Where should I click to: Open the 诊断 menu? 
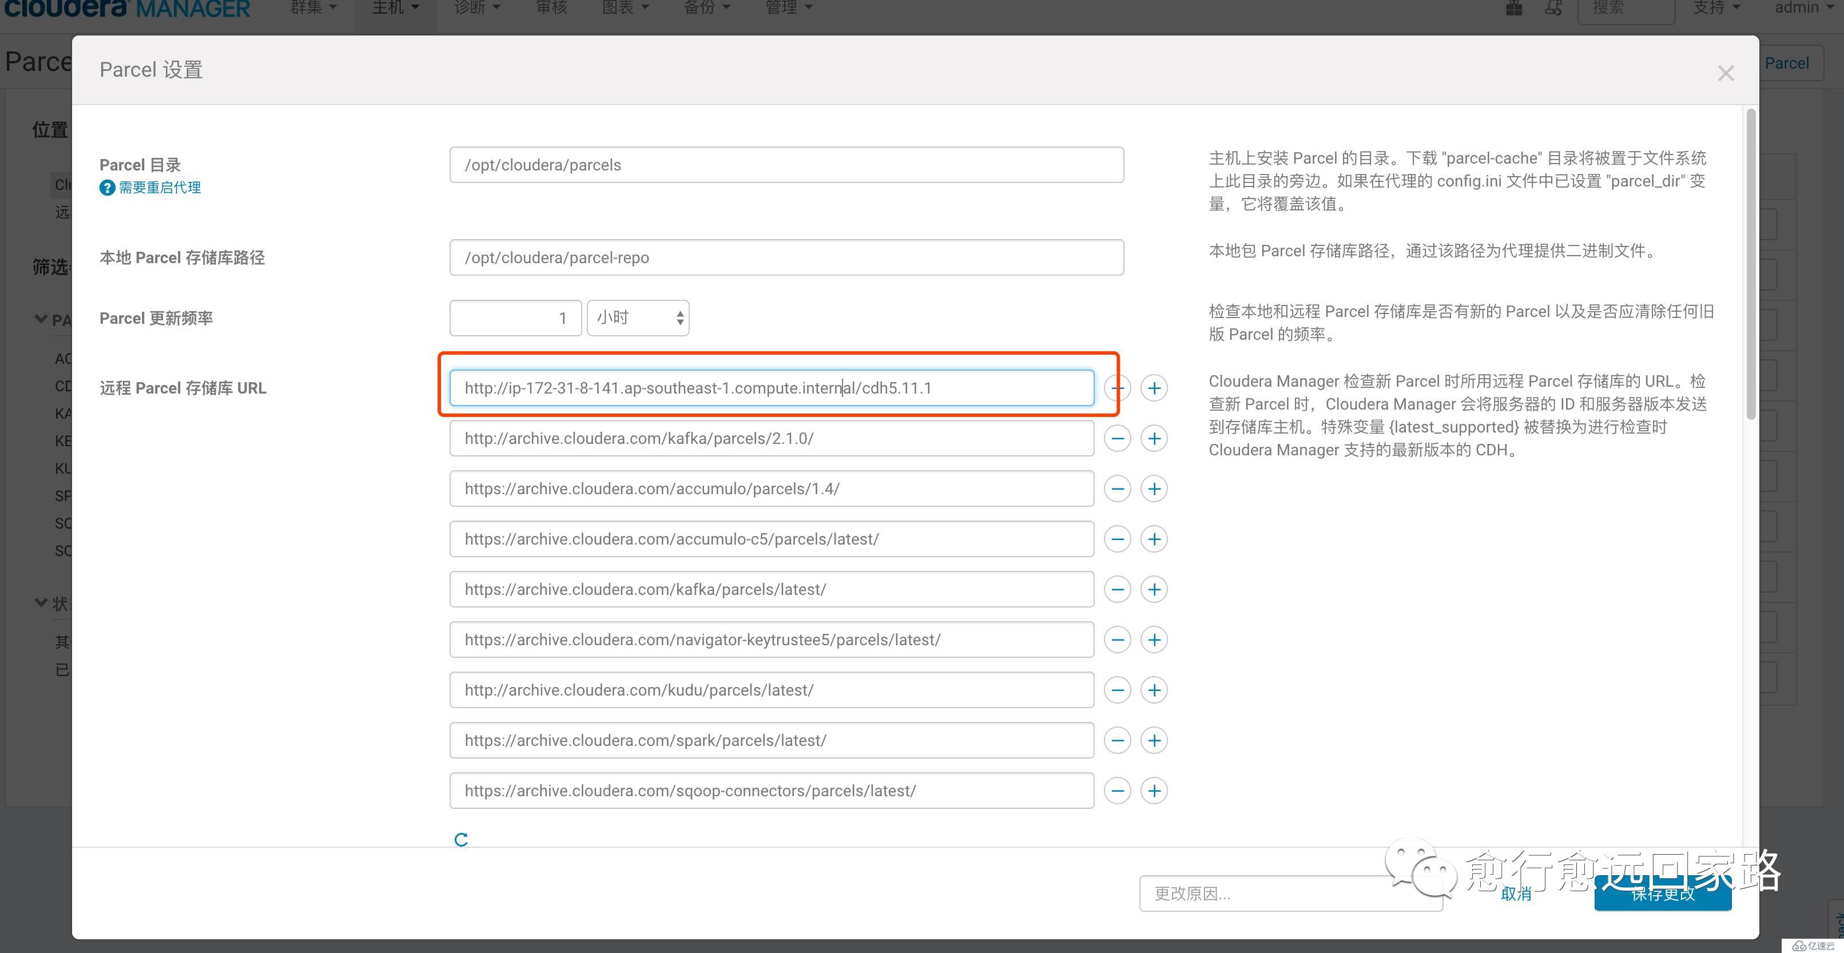[x=477, y=8]
